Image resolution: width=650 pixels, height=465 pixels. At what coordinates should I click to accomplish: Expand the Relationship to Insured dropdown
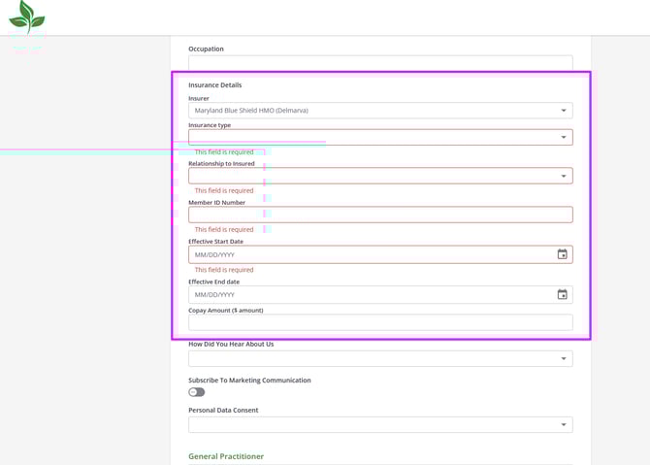(564, 176)
